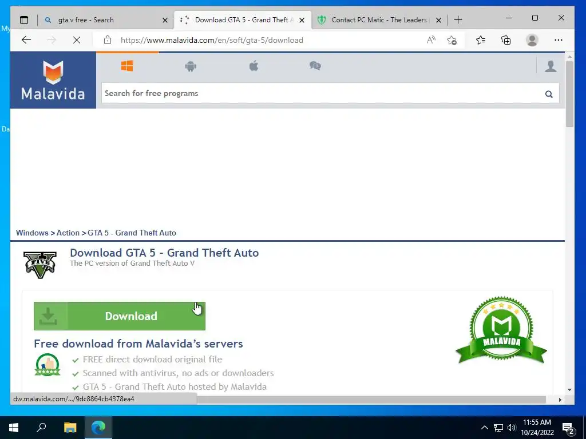Click the horizontal scrollbar right arrow
The height and width of the screenshot is (439, 586).
click(x=560, y=400)
